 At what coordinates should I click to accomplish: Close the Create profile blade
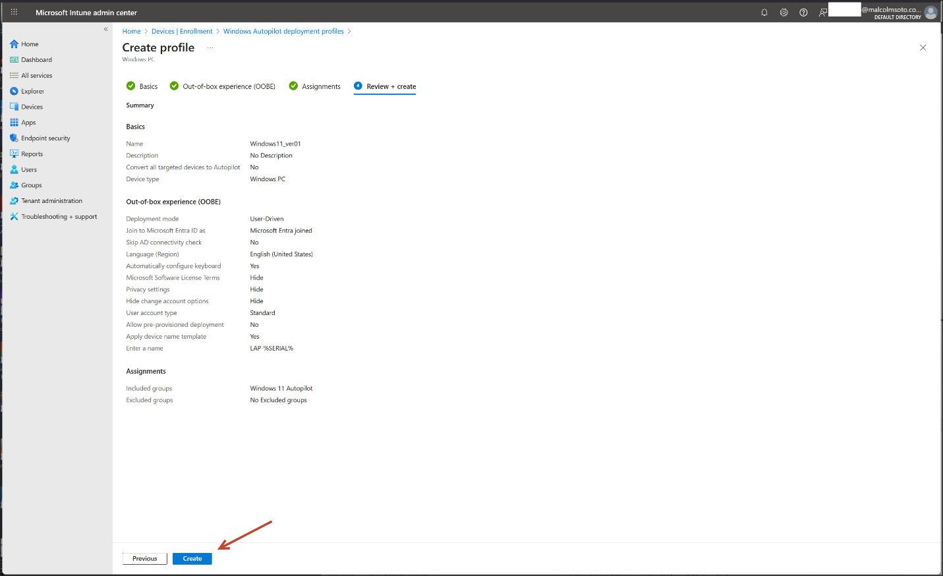tap(923, 47)
